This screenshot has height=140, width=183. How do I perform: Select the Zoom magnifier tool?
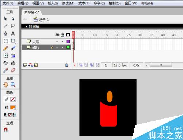[13, 85]
